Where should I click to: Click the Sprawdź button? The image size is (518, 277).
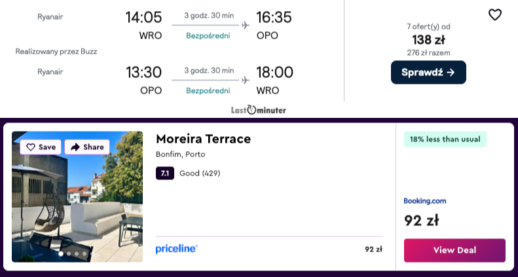pyautogui.click(x=428, y=72)
